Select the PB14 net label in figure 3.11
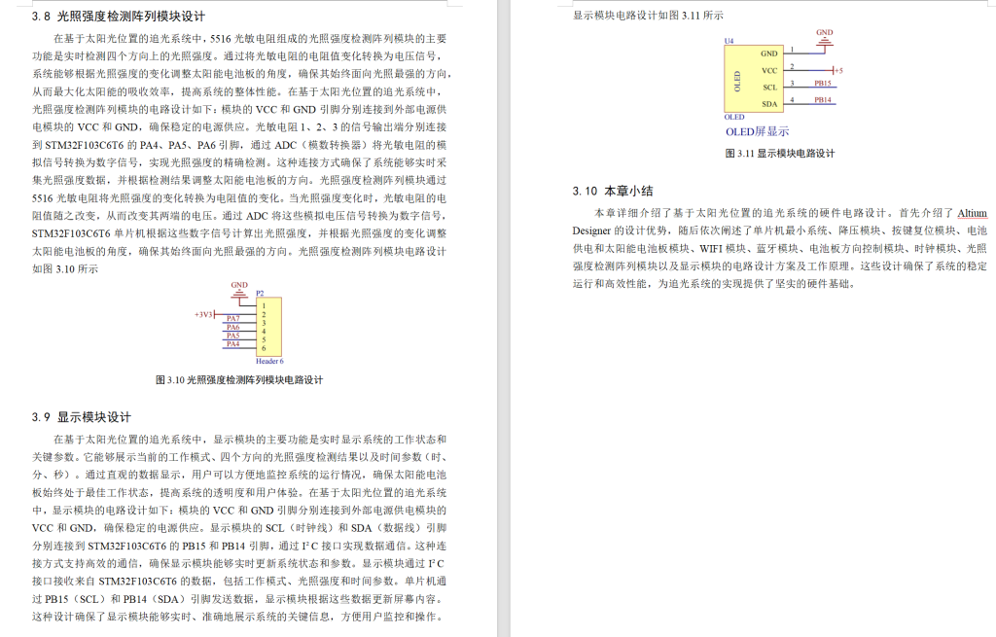The width and height of the screenshot is (996, 637). [822, 100]
